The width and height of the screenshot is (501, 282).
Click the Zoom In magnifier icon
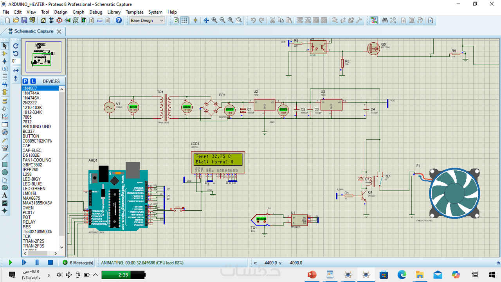click(214, 20)
